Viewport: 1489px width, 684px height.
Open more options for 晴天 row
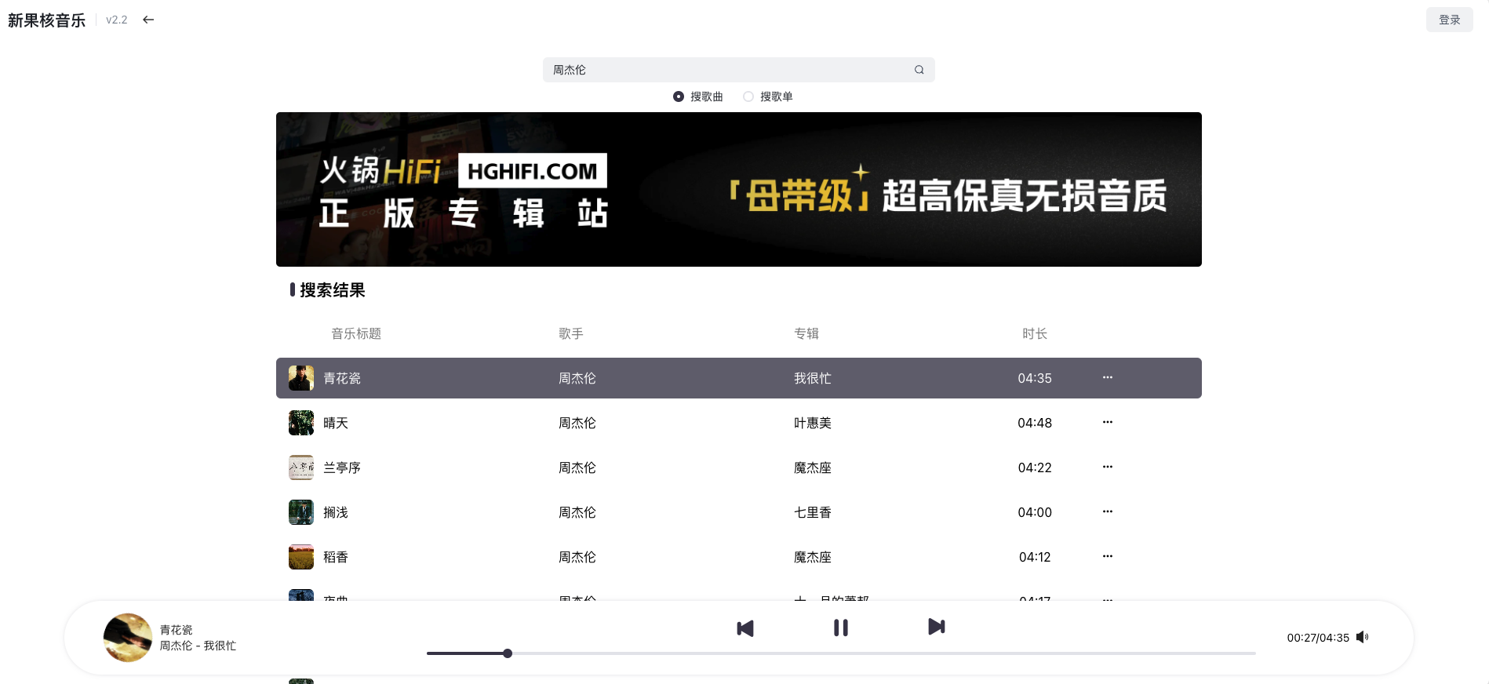point(1108,422)
